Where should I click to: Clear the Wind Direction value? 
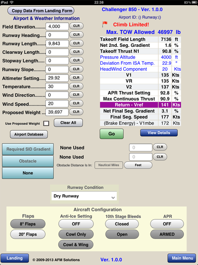click(76, 95)
